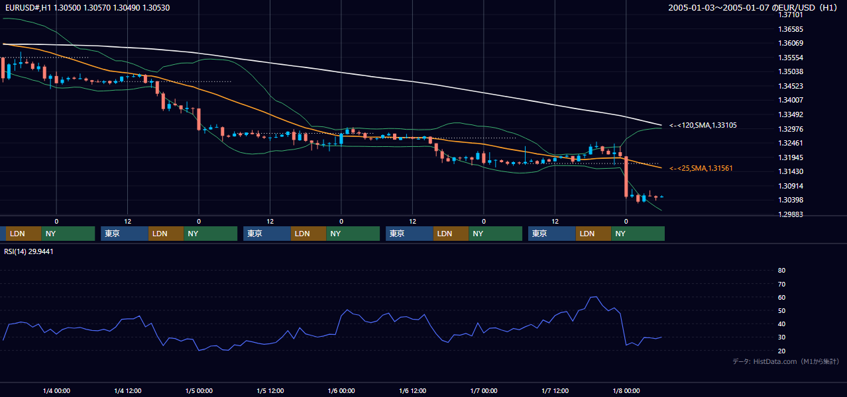Click RSI axis level 60
The height and width of the screenshot is (397, 847).
(x=781, y=297)
